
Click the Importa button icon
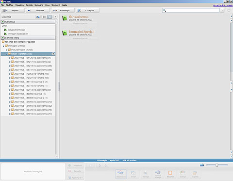pyautogui.click(x=5, y=11)
